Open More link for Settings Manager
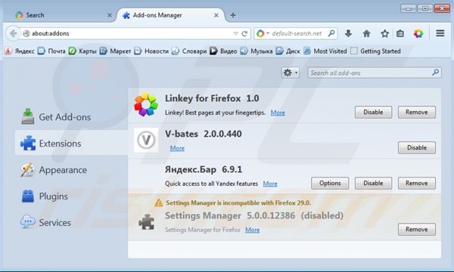Image resolution: width=454 pixels, height=272 pixels. [252, 230]
